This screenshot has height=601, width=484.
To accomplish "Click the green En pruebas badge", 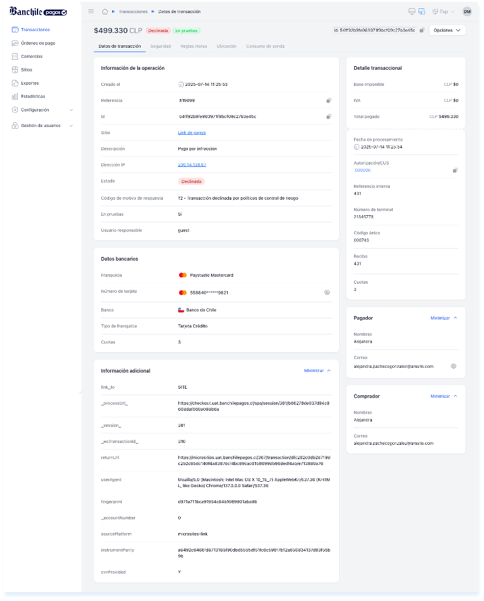I will tap(187, 30).
